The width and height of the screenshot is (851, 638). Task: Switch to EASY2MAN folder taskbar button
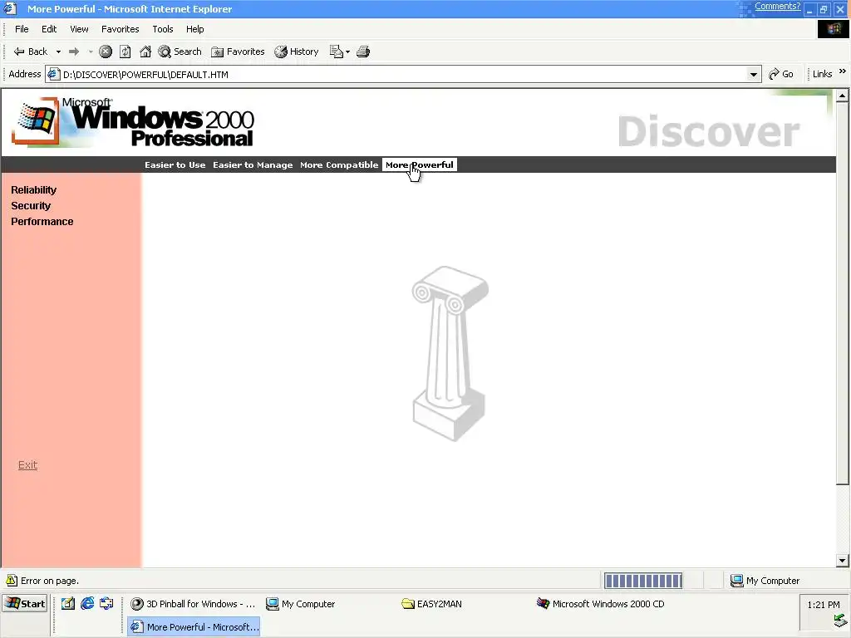tap(465, 604)
